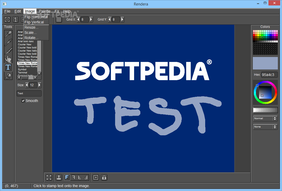
Task: Toggle the Smooth checkbox
Action: 23,101
